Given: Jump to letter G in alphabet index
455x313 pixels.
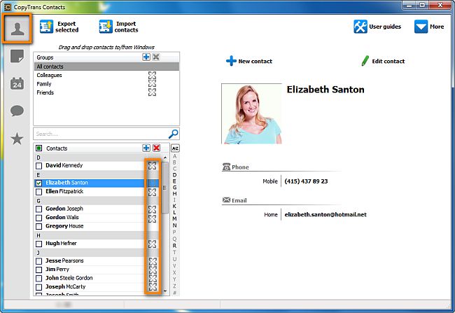Looking at the screenshot, I should coord(175,187).
